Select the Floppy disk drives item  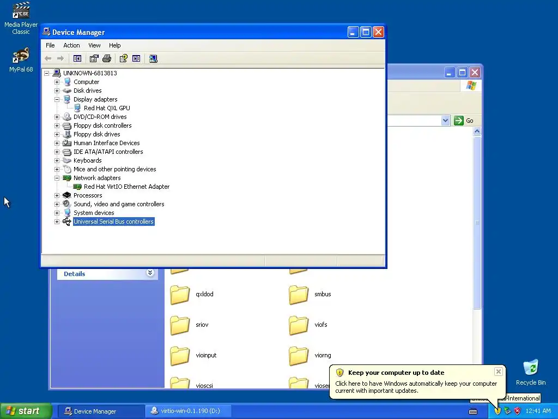[x=97, y=134]
